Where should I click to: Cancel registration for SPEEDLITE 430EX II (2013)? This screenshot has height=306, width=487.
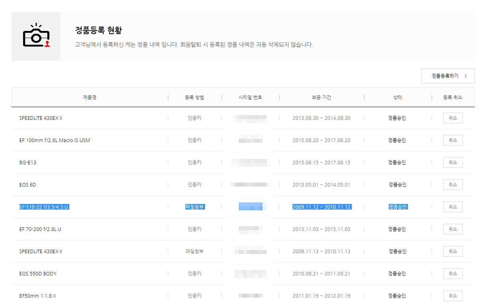[452, 118]
